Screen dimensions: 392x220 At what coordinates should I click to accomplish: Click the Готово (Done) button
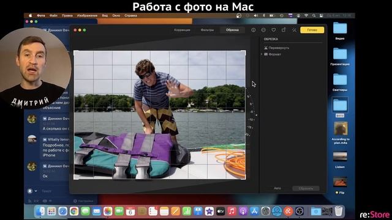pyautogui.click(x=312, y=30)
